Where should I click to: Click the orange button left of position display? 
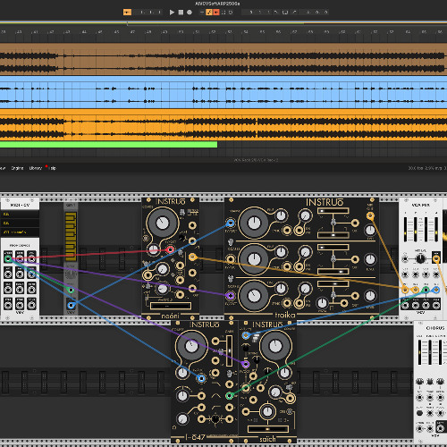click(x=127, y=13)
